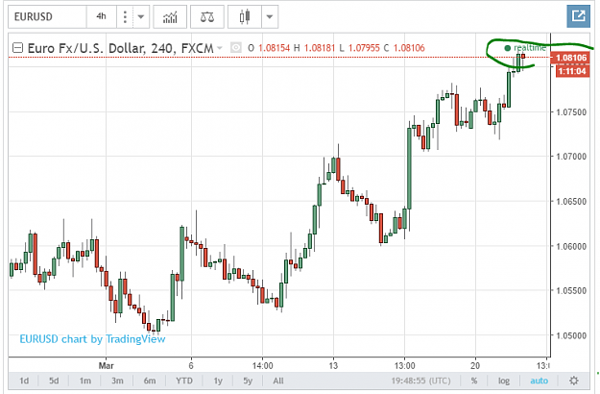
Task: Toggle the legend eye visibility icon
Action: pyautogui.click(x=236, y=48)
